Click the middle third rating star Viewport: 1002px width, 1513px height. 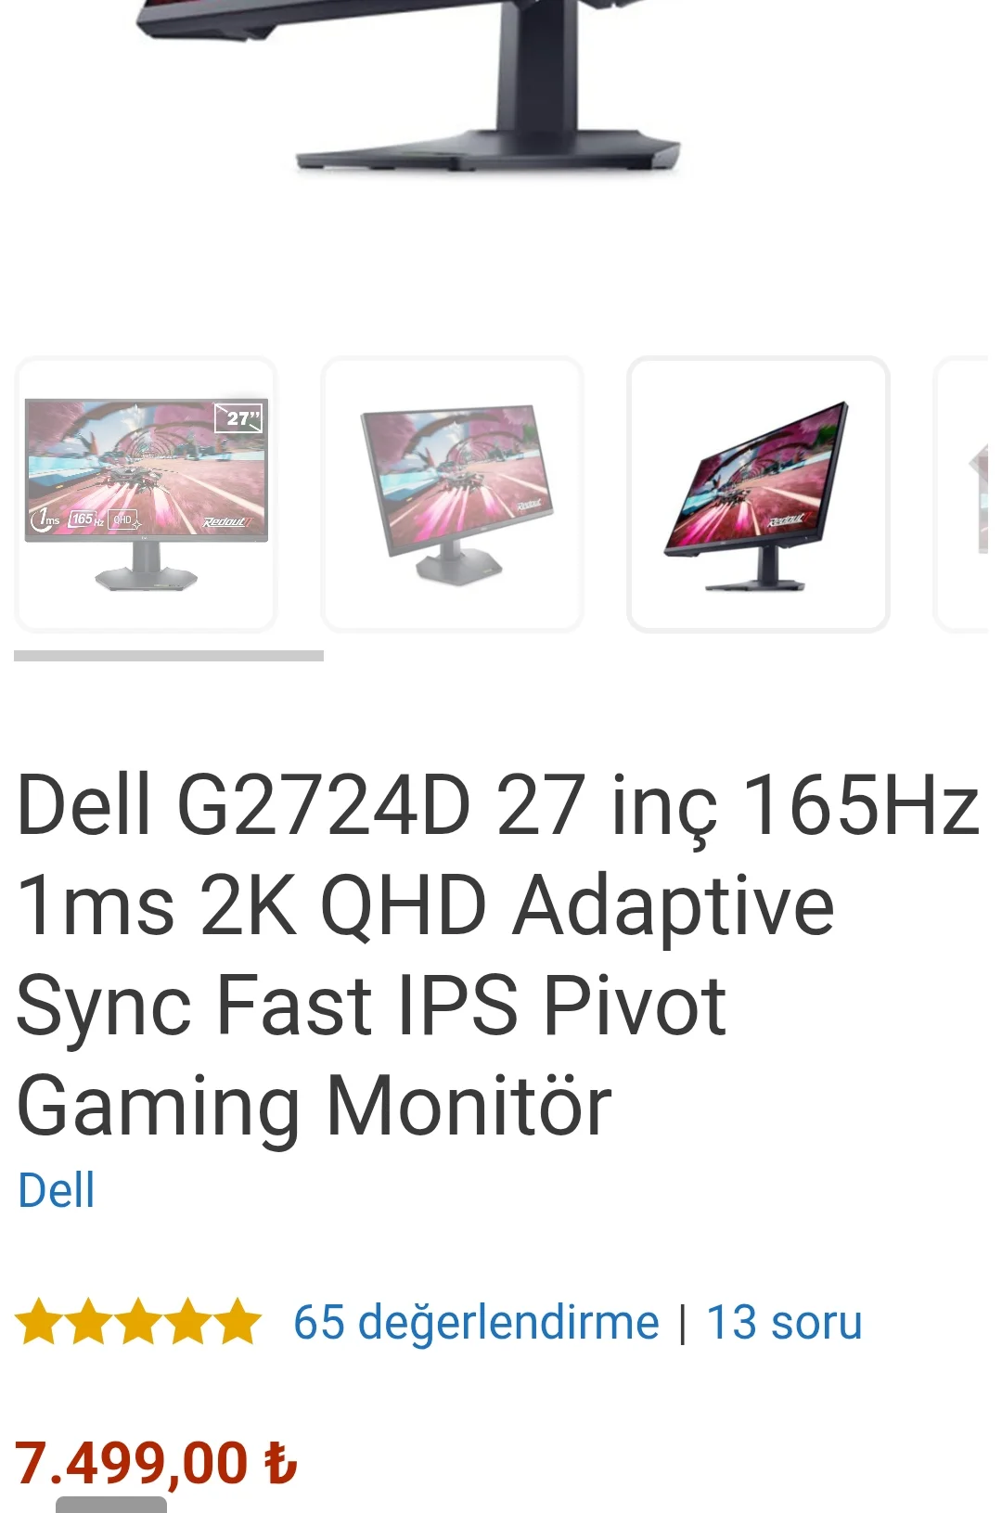(139, 1322)
